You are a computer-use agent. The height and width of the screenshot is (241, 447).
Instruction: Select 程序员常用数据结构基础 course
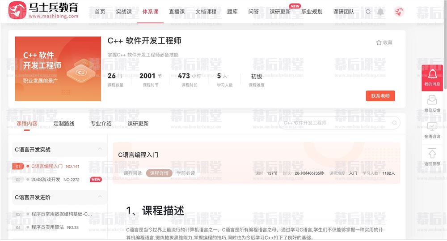(62, 214)
